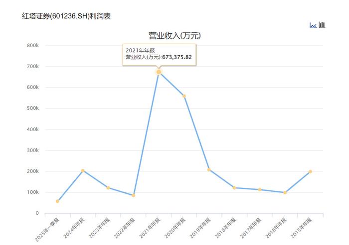Click the 400k y-axis label
The image size is (349, 245).
click(33, 129)
